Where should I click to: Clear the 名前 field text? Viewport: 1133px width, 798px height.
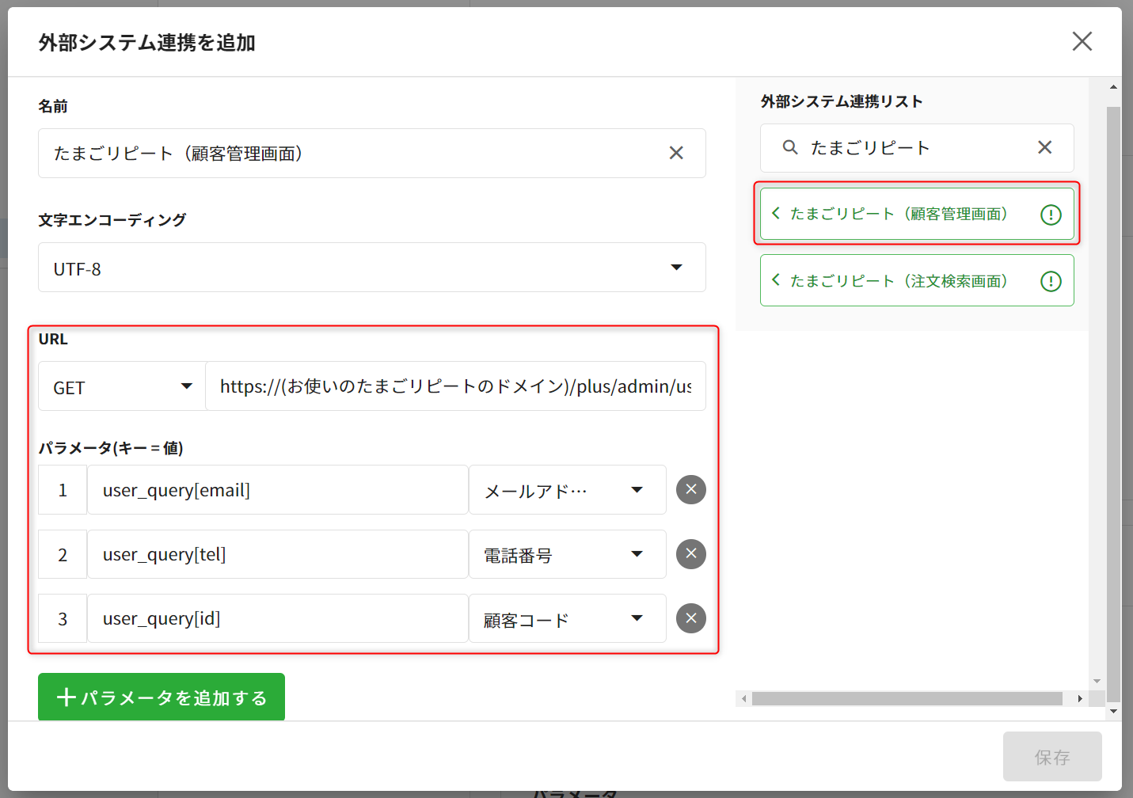point(675,153)
